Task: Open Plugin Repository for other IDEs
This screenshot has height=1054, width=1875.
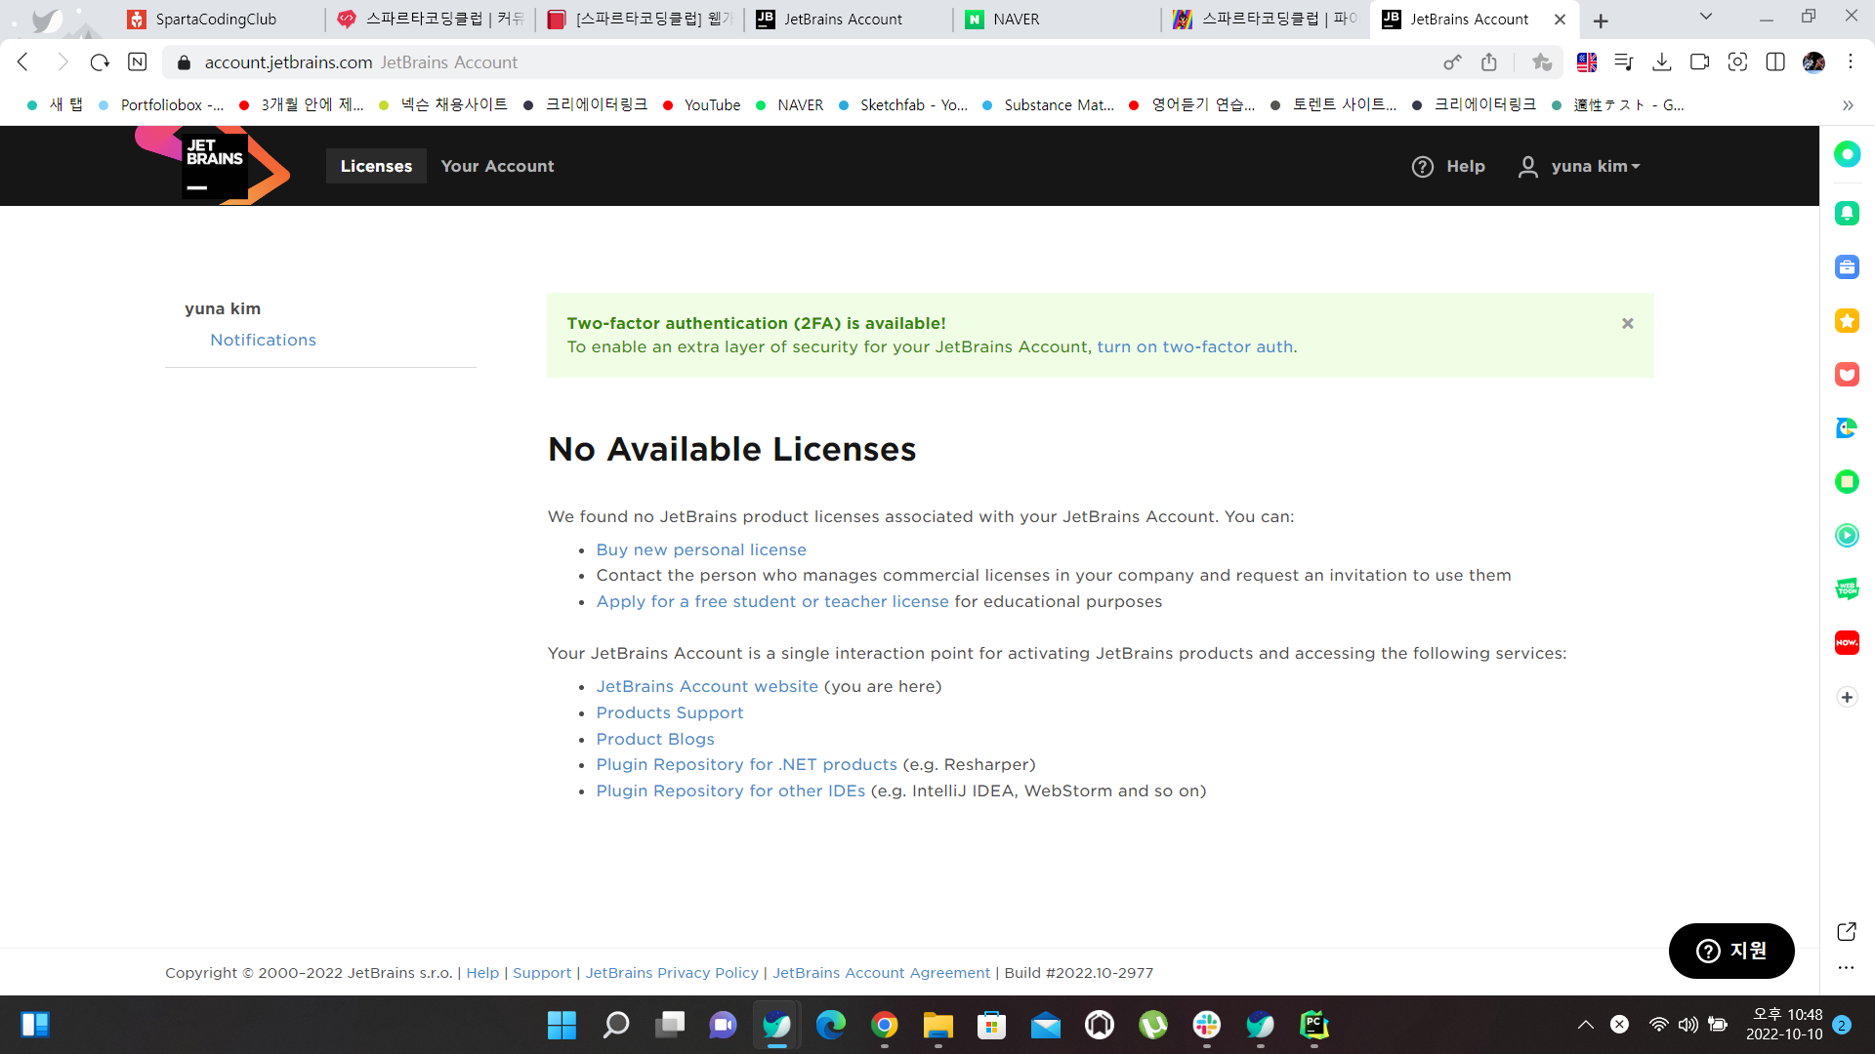Action: pyautogui.click(x=730, y=790)
